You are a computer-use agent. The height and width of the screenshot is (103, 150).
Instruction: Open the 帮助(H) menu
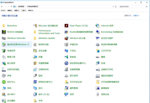(31, 11)
